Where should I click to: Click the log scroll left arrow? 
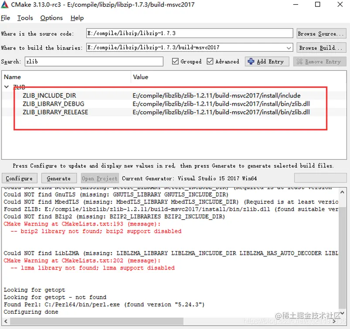tap(6, 322)
